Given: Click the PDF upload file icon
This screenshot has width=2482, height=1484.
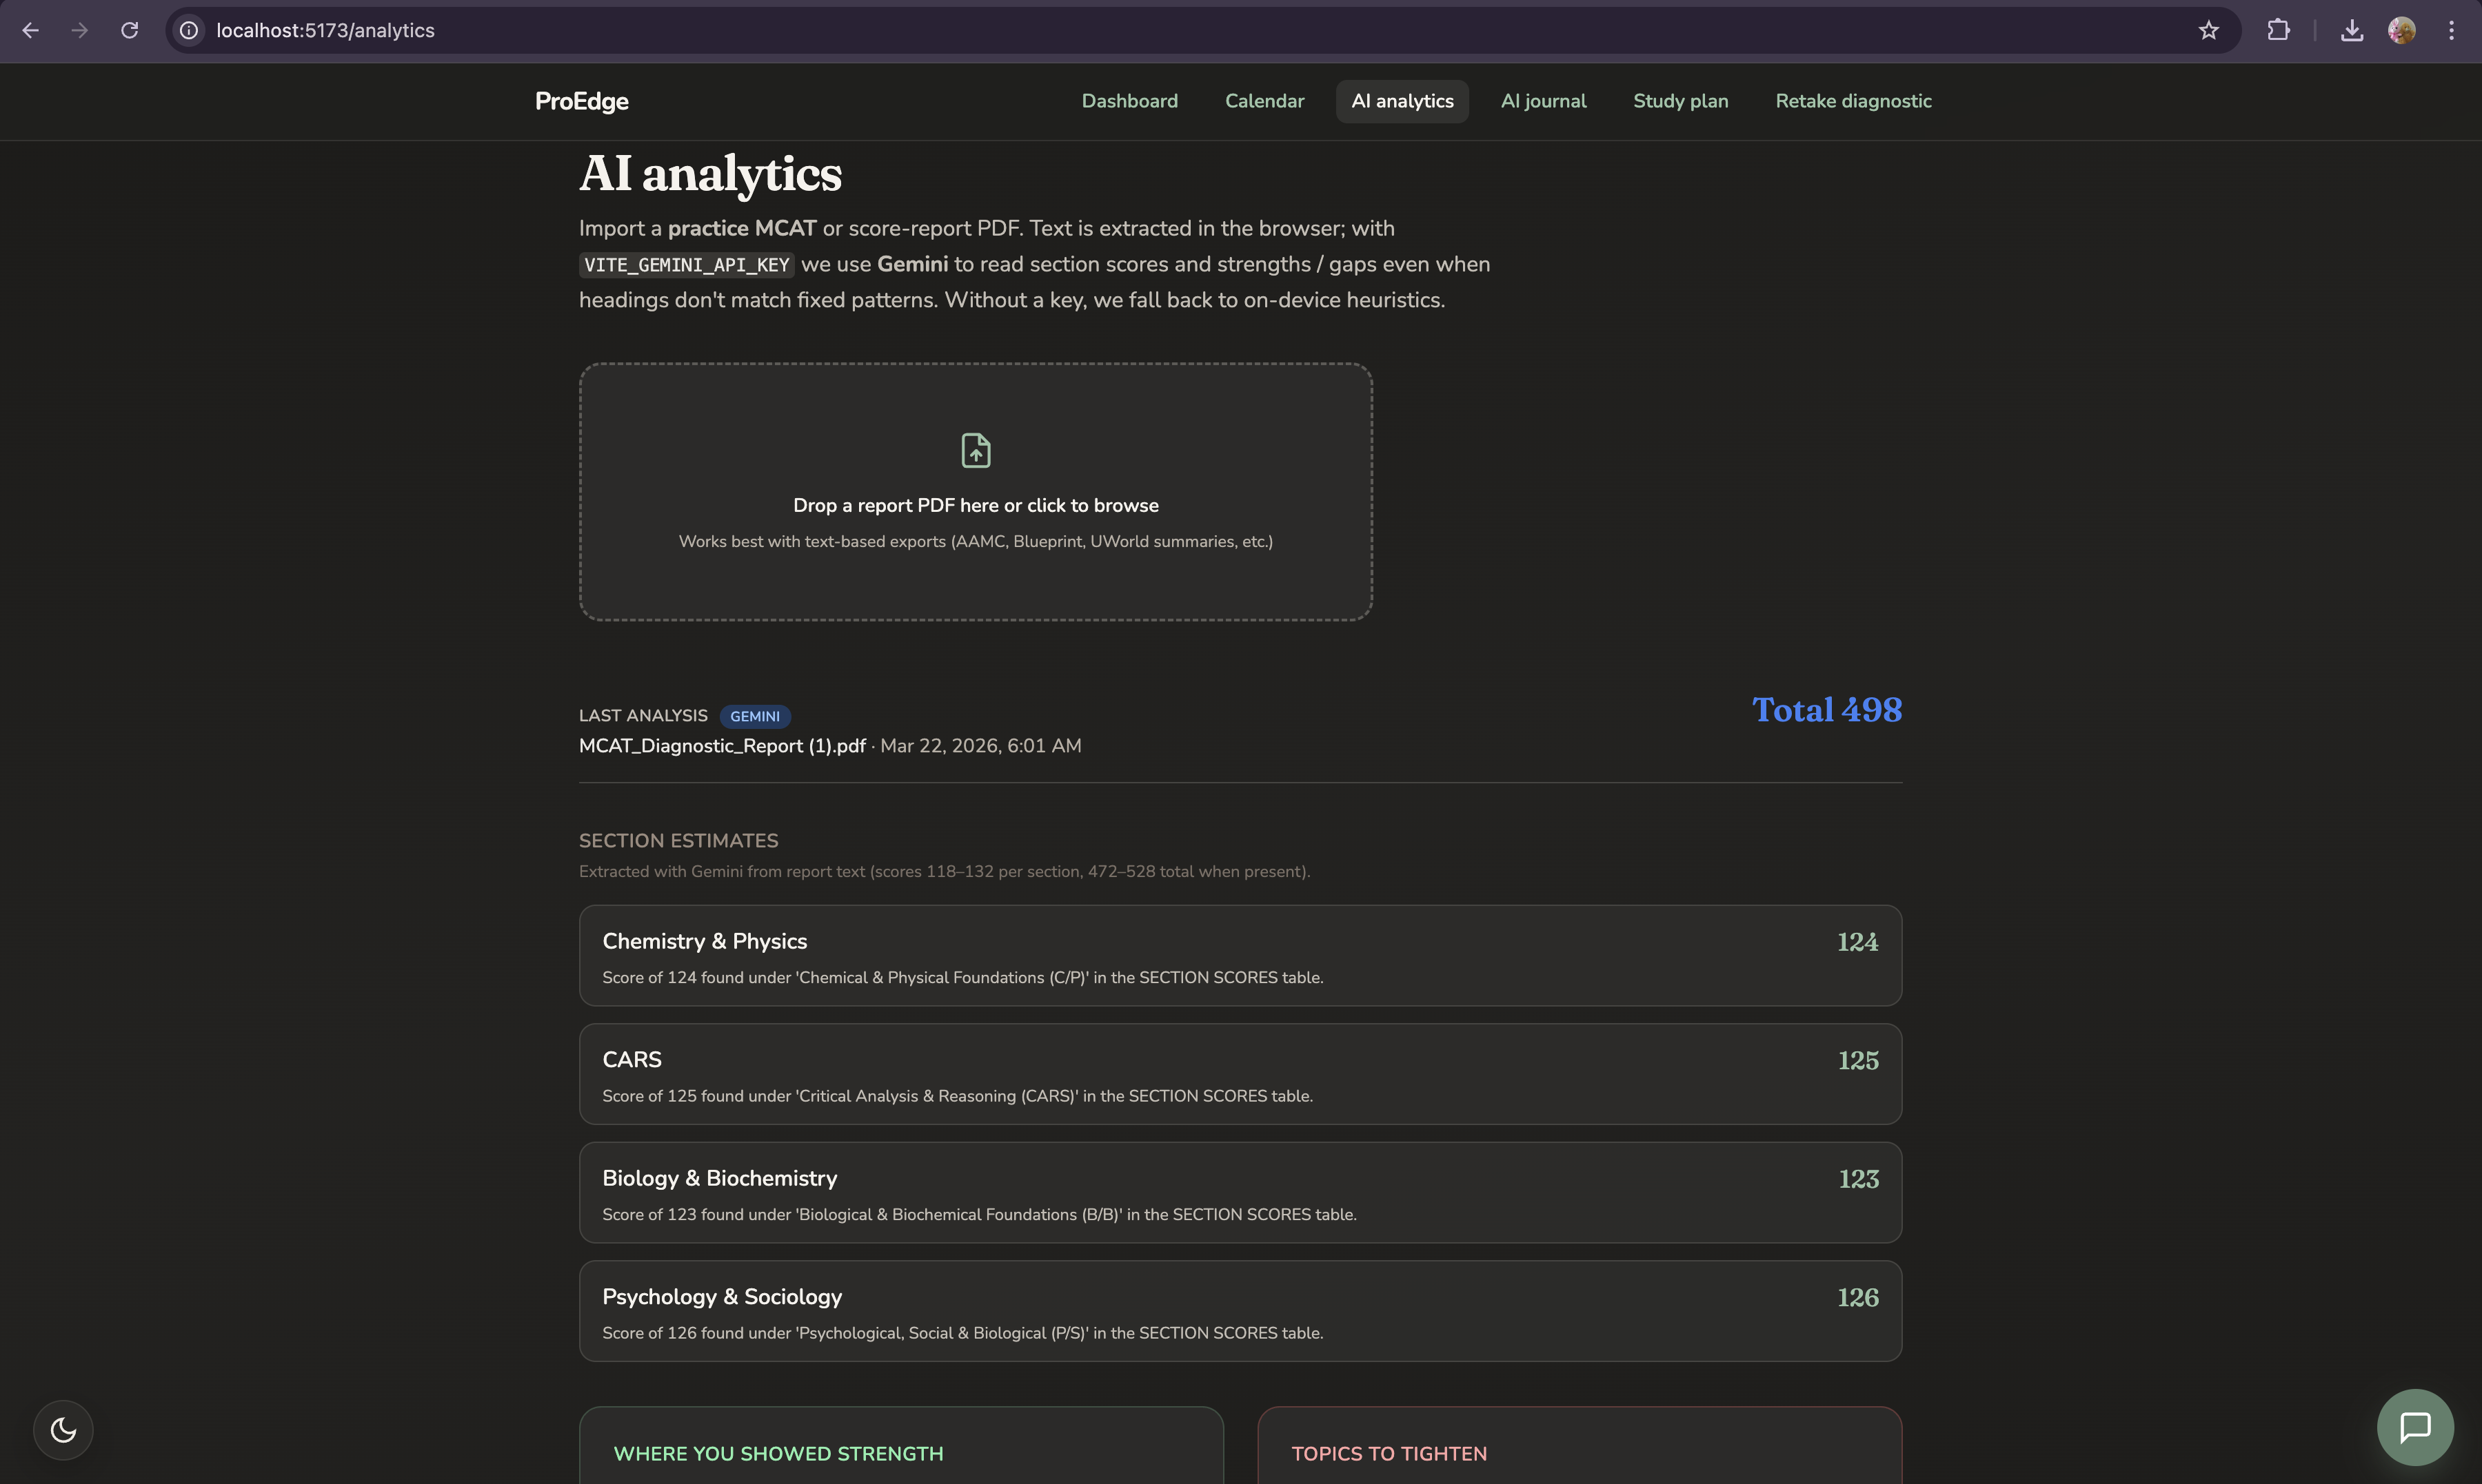Looking at the screenshot, I should 976,450.
